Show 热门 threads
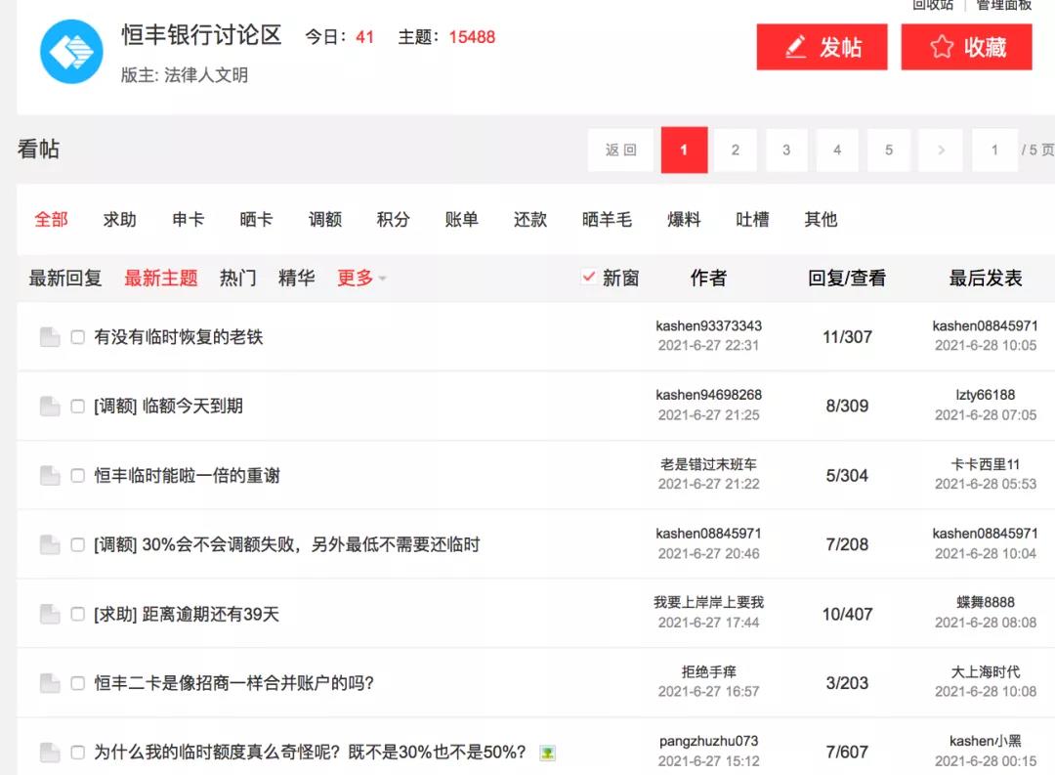 (x=238, y=278)
